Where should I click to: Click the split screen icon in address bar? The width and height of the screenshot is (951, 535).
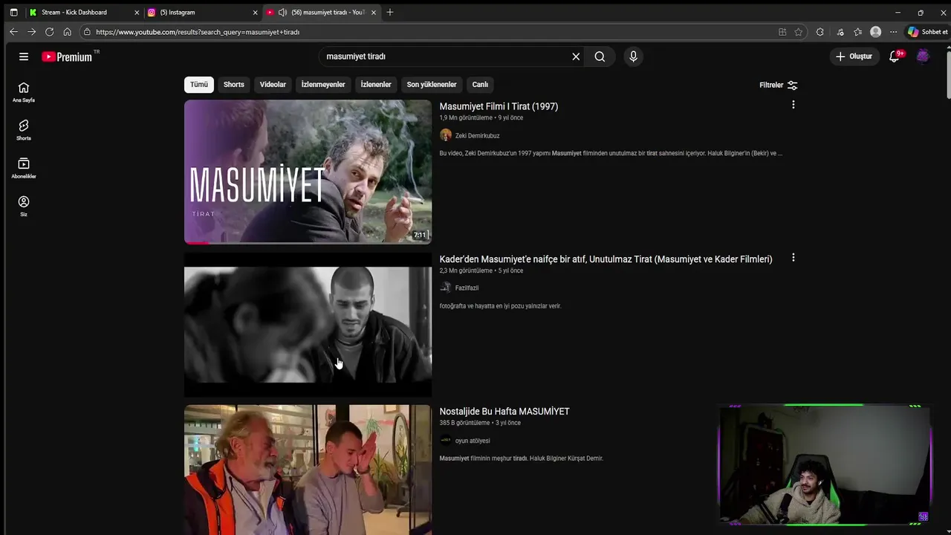coord(782,32)
